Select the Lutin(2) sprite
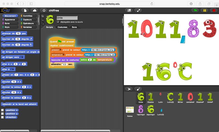219x132 pixels. [x=170, y=98]
